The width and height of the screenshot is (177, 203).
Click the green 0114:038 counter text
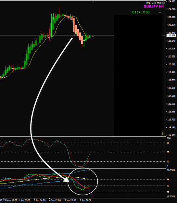coord(141,12)
